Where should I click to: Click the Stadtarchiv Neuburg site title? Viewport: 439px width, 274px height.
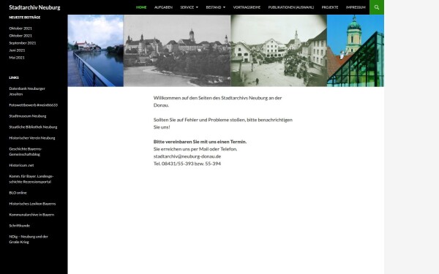(34, 7)
